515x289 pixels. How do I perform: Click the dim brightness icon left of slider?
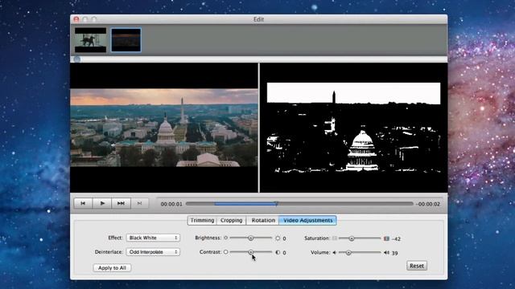(x=225, y=238)
